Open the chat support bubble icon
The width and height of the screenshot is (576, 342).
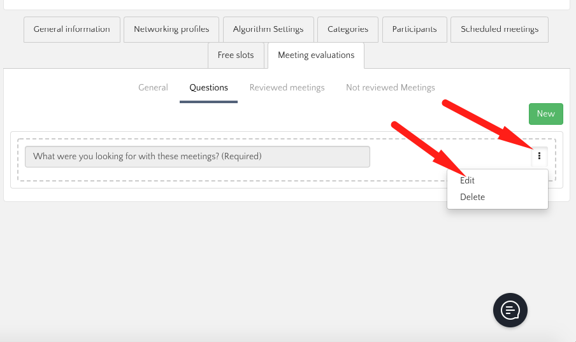pyautogui.click(x=510, y=310)
